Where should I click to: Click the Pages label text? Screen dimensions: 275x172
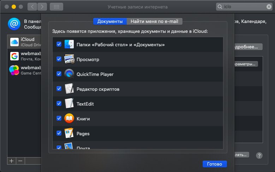click(83, 134)
